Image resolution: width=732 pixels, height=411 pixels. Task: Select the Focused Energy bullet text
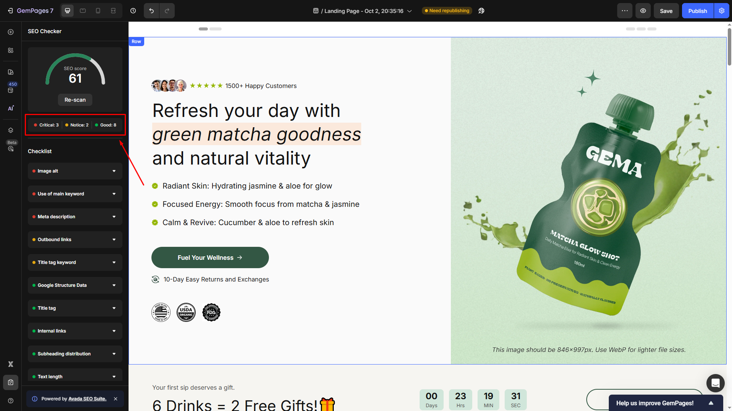pos(261,204)
